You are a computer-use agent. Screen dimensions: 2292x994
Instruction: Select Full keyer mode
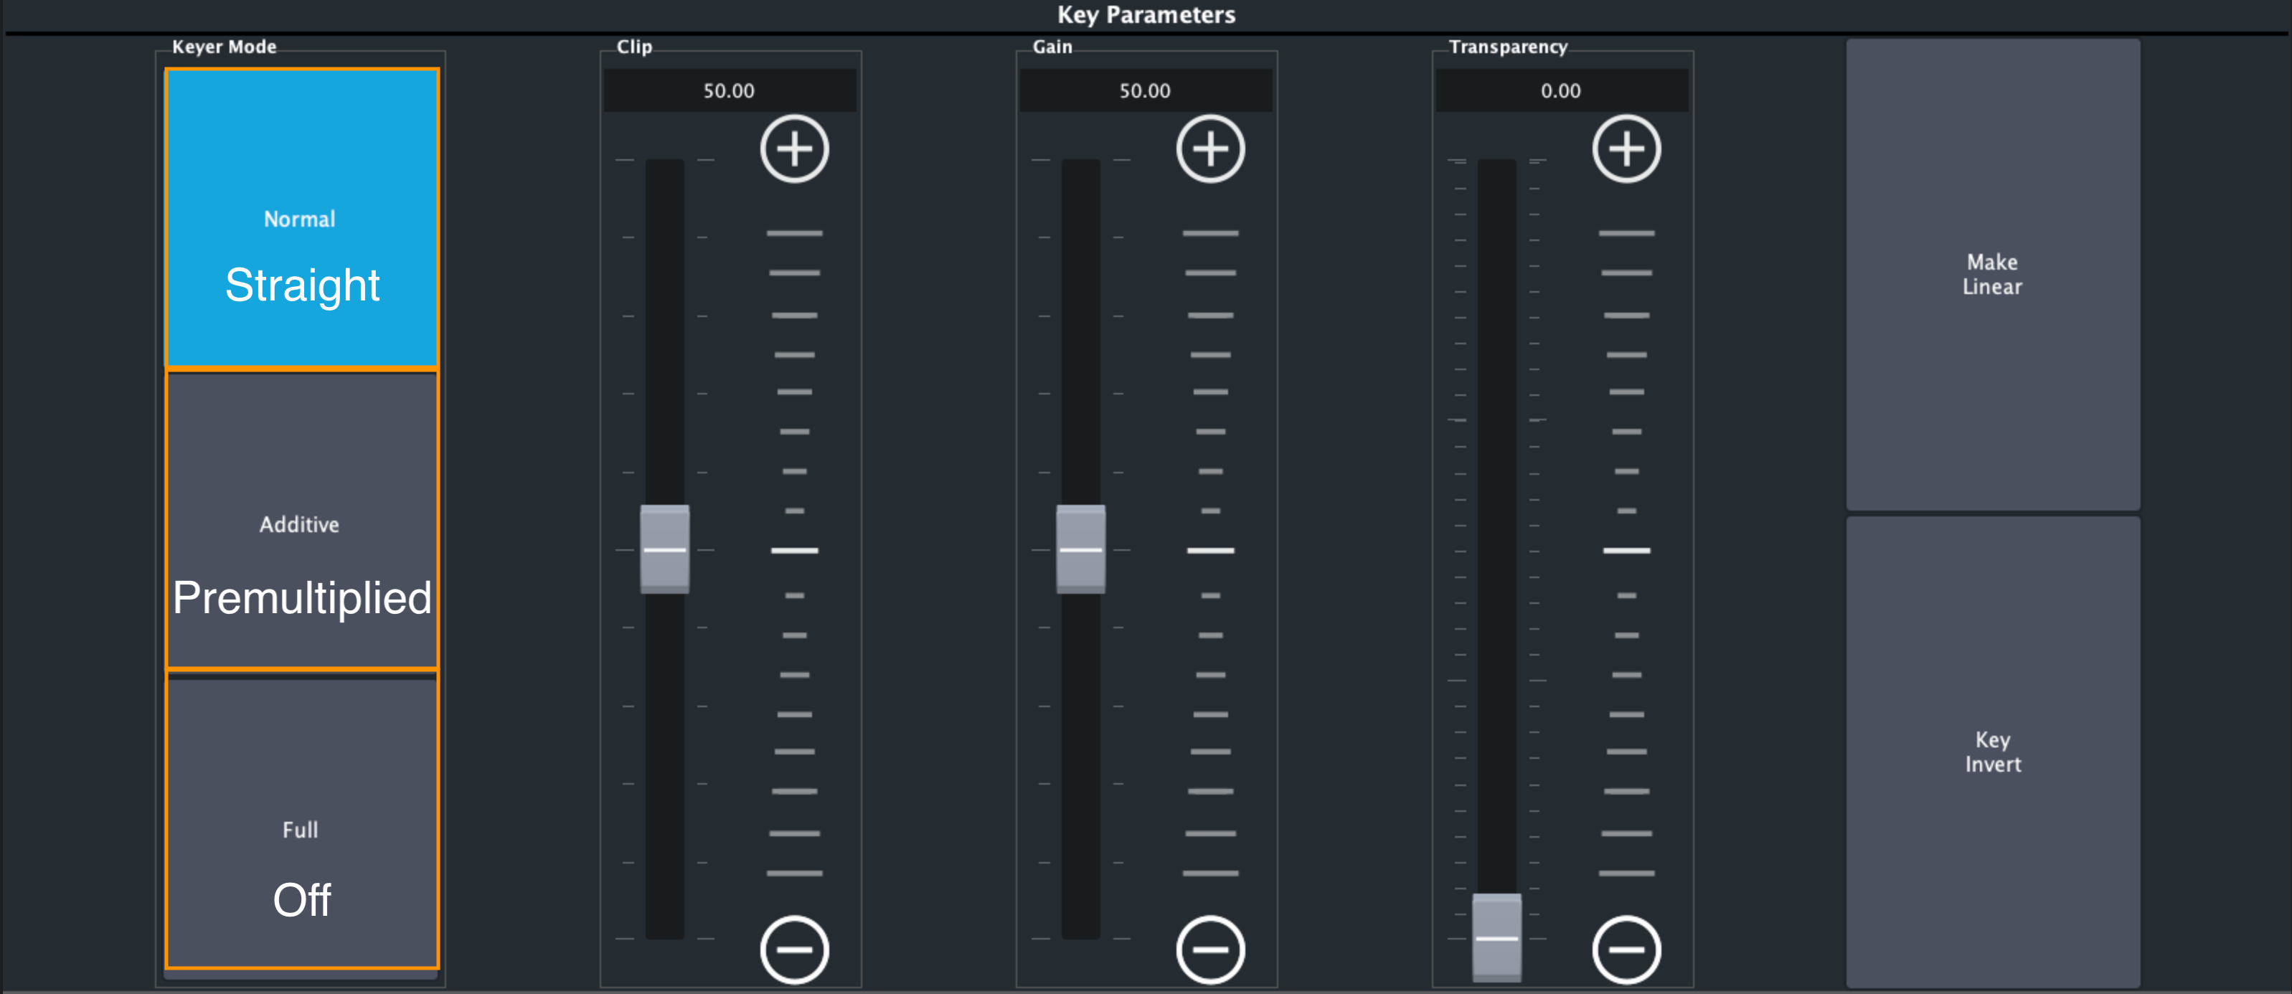pyautogui.click(x=301, y=823)
